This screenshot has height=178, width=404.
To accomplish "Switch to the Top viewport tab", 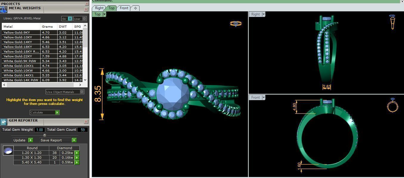I will (111, 8).
